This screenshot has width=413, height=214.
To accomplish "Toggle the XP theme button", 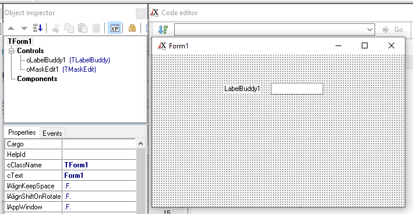I will click(x=115, y=28).
